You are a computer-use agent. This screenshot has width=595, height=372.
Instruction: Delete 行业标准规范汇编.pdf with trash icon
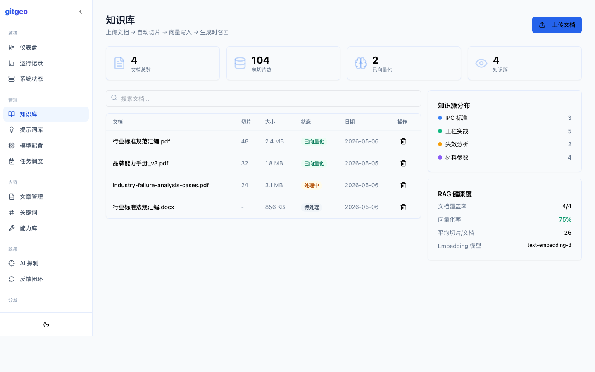pyautogui.click(x=403, y=141)
